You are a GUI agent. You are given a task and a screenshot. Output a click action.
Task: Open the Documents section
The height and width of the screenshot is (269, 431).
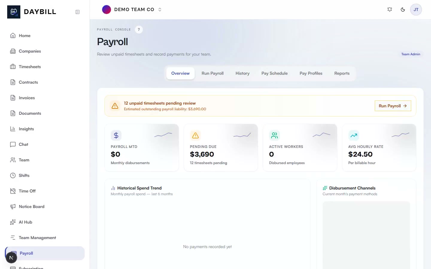click(45, 113)
